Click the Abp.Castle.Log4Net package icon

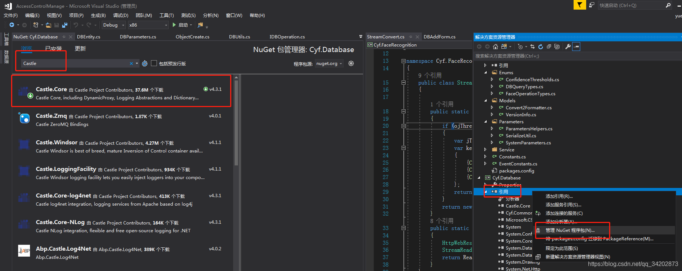click(x=24, y=251)
